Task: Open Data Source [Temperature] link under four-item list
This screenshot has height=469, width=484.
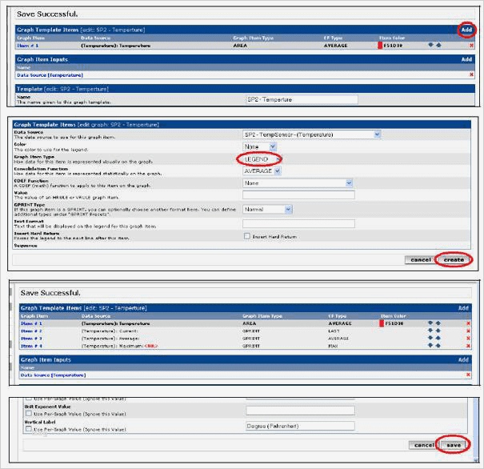Action: (x=53, y=375)
